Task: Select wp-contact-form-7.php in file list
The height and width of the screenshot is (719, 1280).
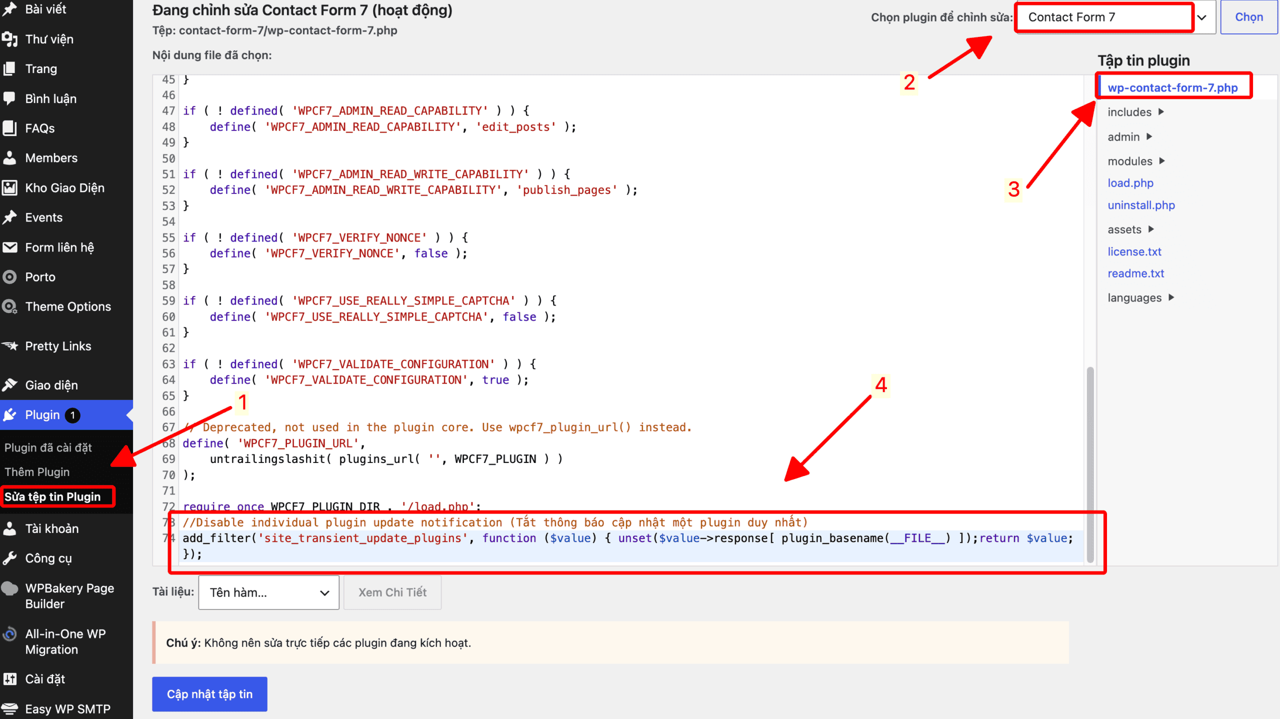Action: pyautogui.click(x=1172, y=87)
